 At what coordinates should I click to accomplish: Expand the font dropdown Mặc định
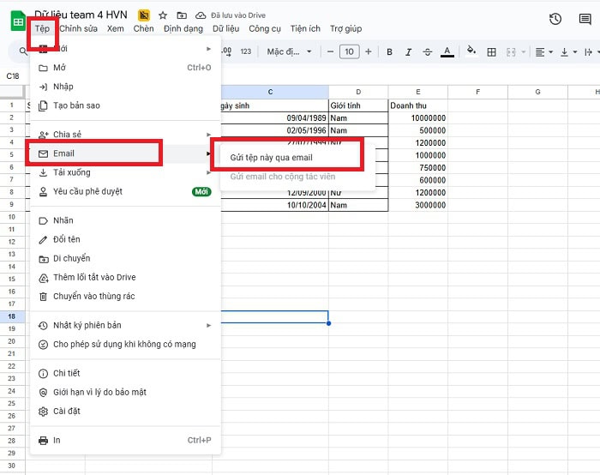[x=289, y=52]
